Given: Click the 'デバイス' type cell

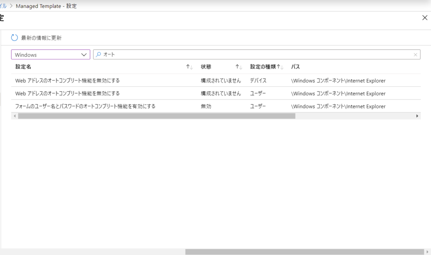Looking at the screenshot, I should (x=258, y=81).
